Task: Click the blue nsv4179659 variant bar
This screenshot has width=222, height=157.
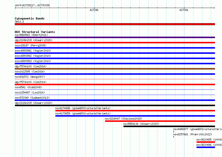Action: click(x=135, y=116)
